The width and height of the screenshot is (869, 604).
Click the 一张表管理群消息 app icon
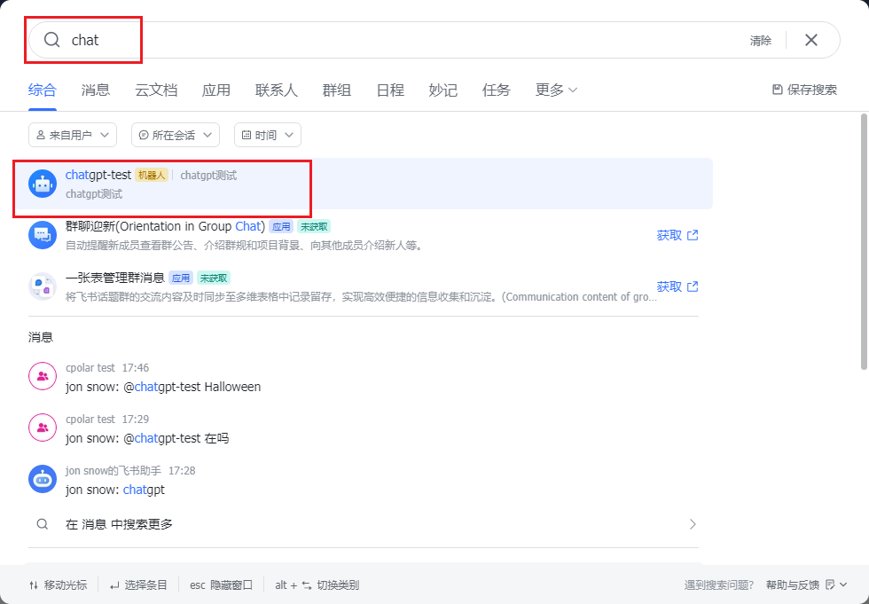pyautogui.click(x=43, y=286)
